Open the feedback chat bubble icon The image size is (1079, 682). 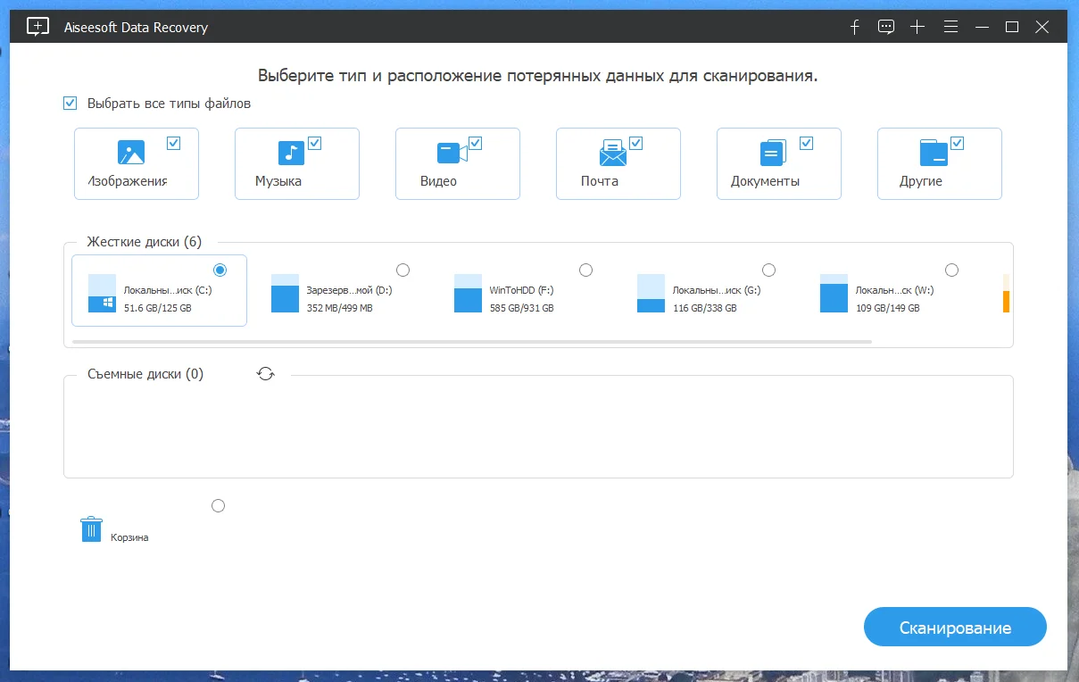coord(886,27)
